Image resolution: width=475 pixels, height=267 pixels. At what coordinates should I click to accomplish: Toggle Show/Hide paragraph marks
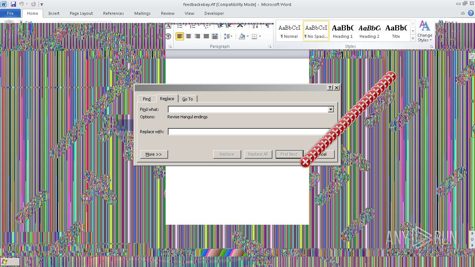click(267, 26)
